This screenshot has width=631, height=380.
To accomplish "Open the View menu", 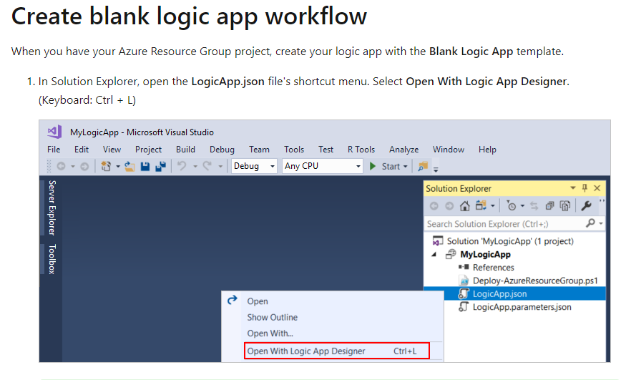I will (x=112, y=150).
